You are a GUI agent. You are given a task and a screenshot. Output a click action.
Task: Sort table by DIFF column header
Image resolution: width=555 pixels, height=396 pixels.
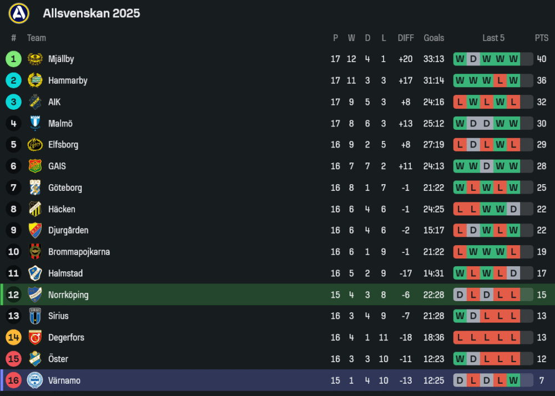[406, 38]
